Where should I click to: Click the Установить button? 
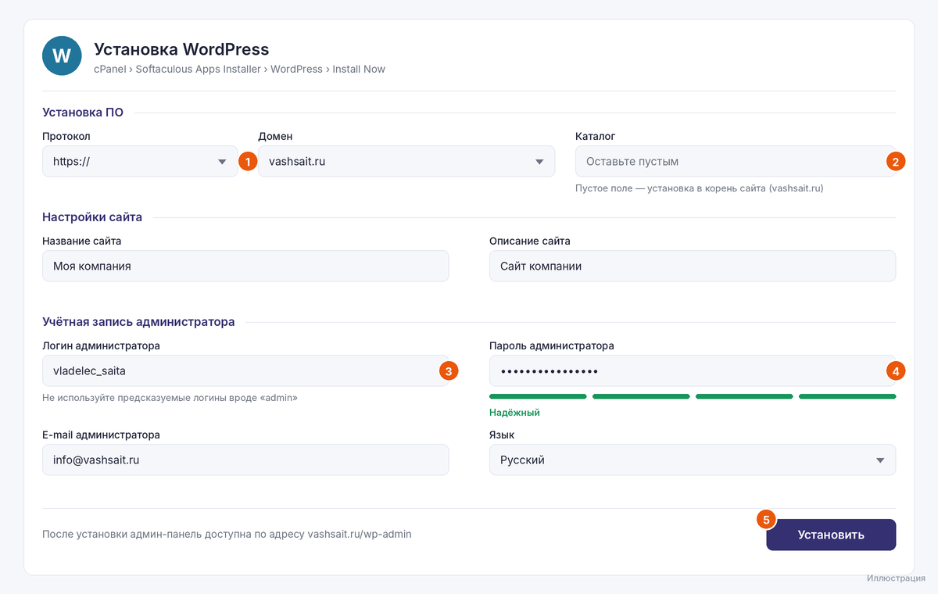coord(831,535)
